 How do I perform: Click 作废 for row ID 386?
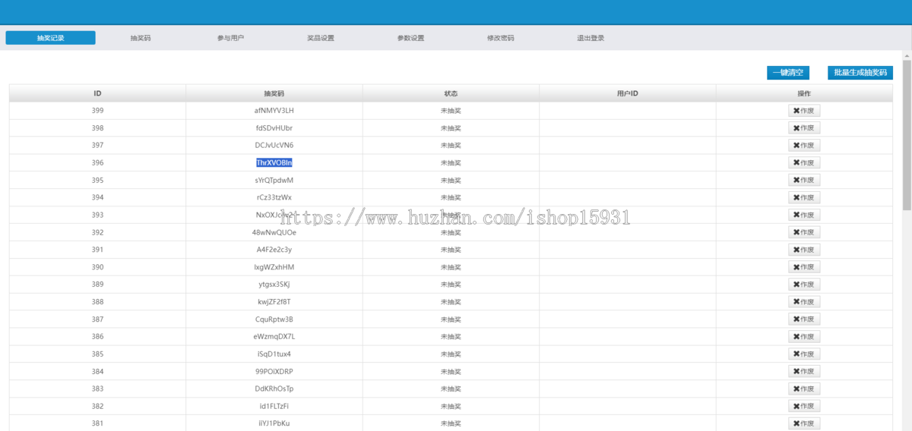click(x=804, y=337)
